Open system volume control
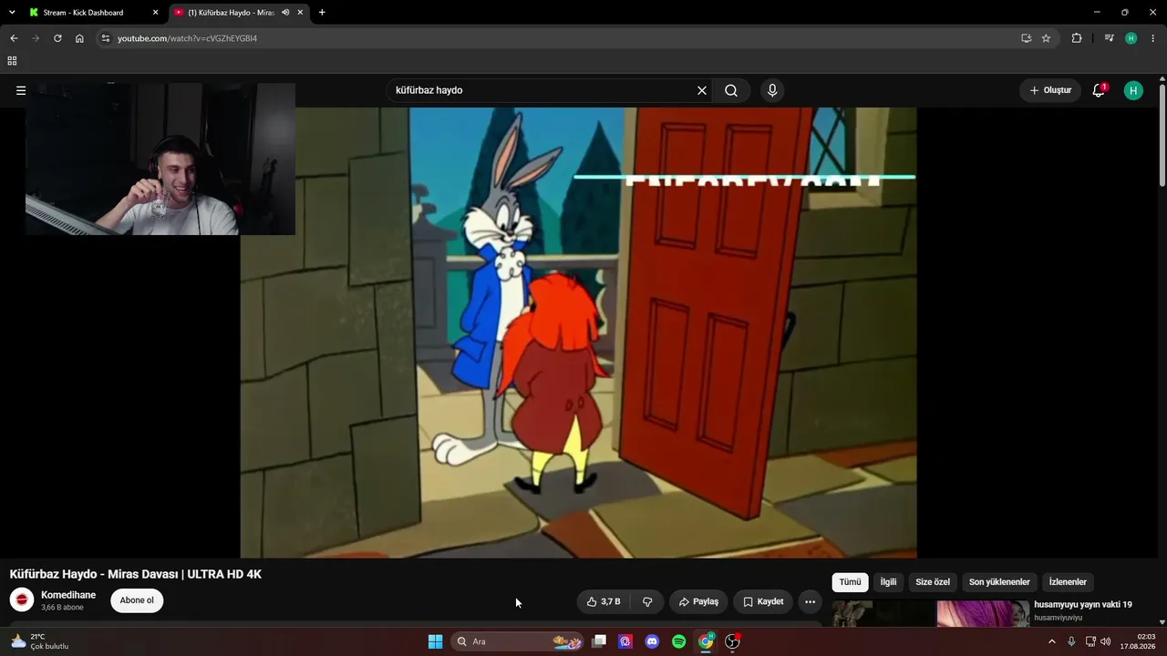The image size is (1167, 656). click(x=1106, y=641)
